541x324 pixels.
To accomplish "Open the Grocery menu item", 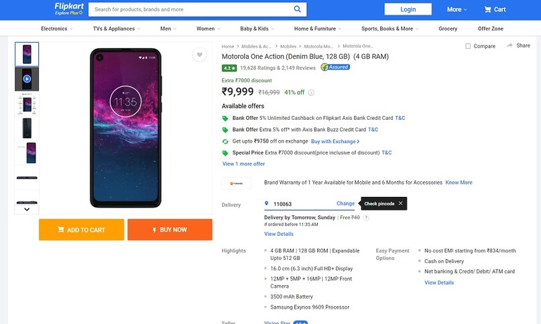I will point(448,29).
